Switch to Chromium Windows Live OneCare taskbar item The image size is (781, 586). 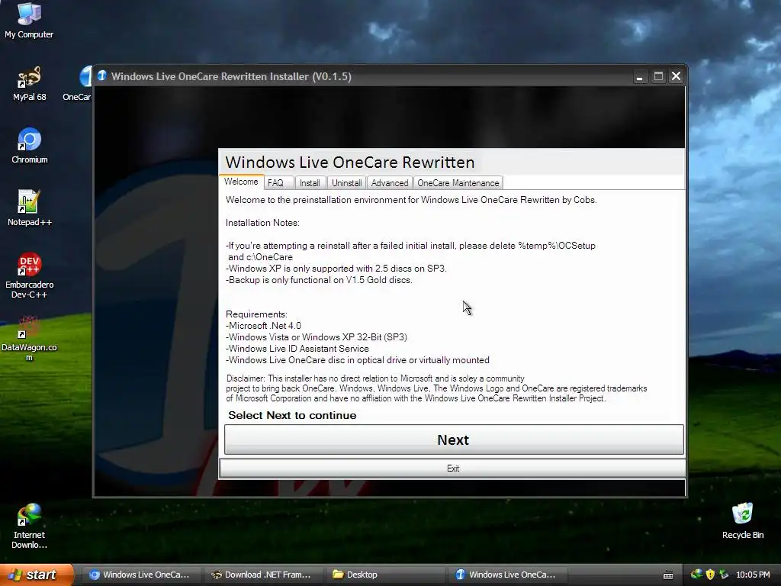click(140, 575)
